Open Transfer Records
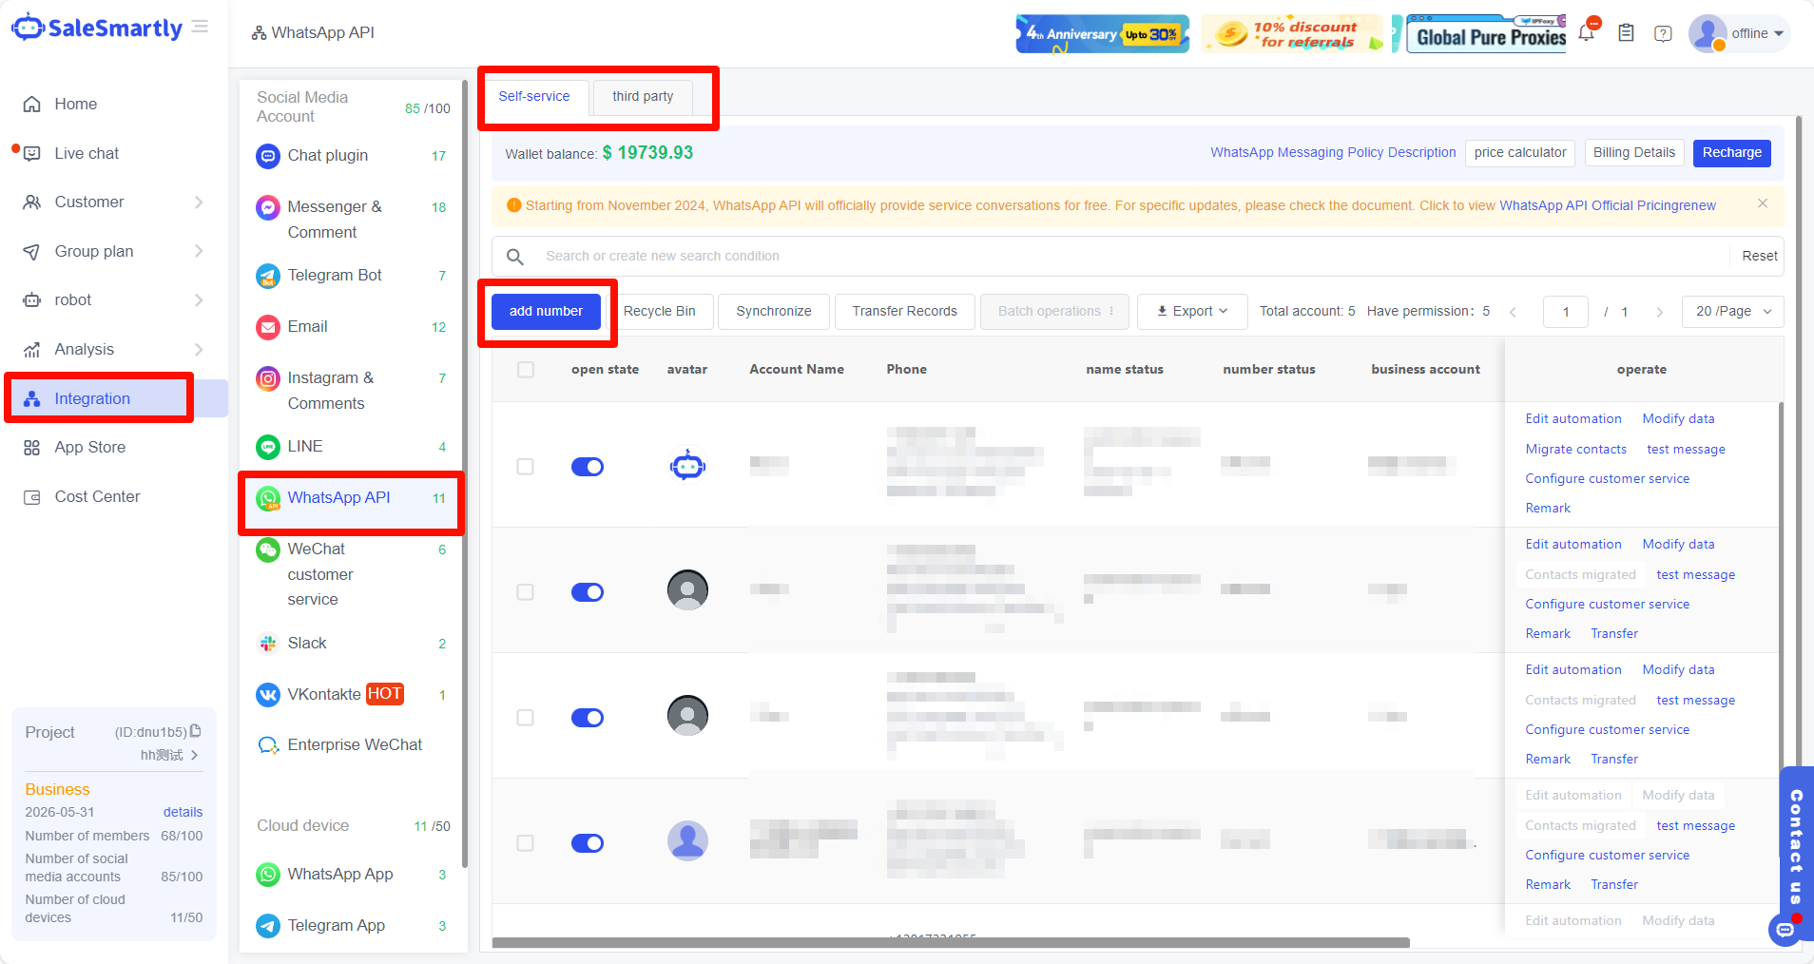This screenshot has height=964, width=1814. pyautogui.click(x=905, y=312)
